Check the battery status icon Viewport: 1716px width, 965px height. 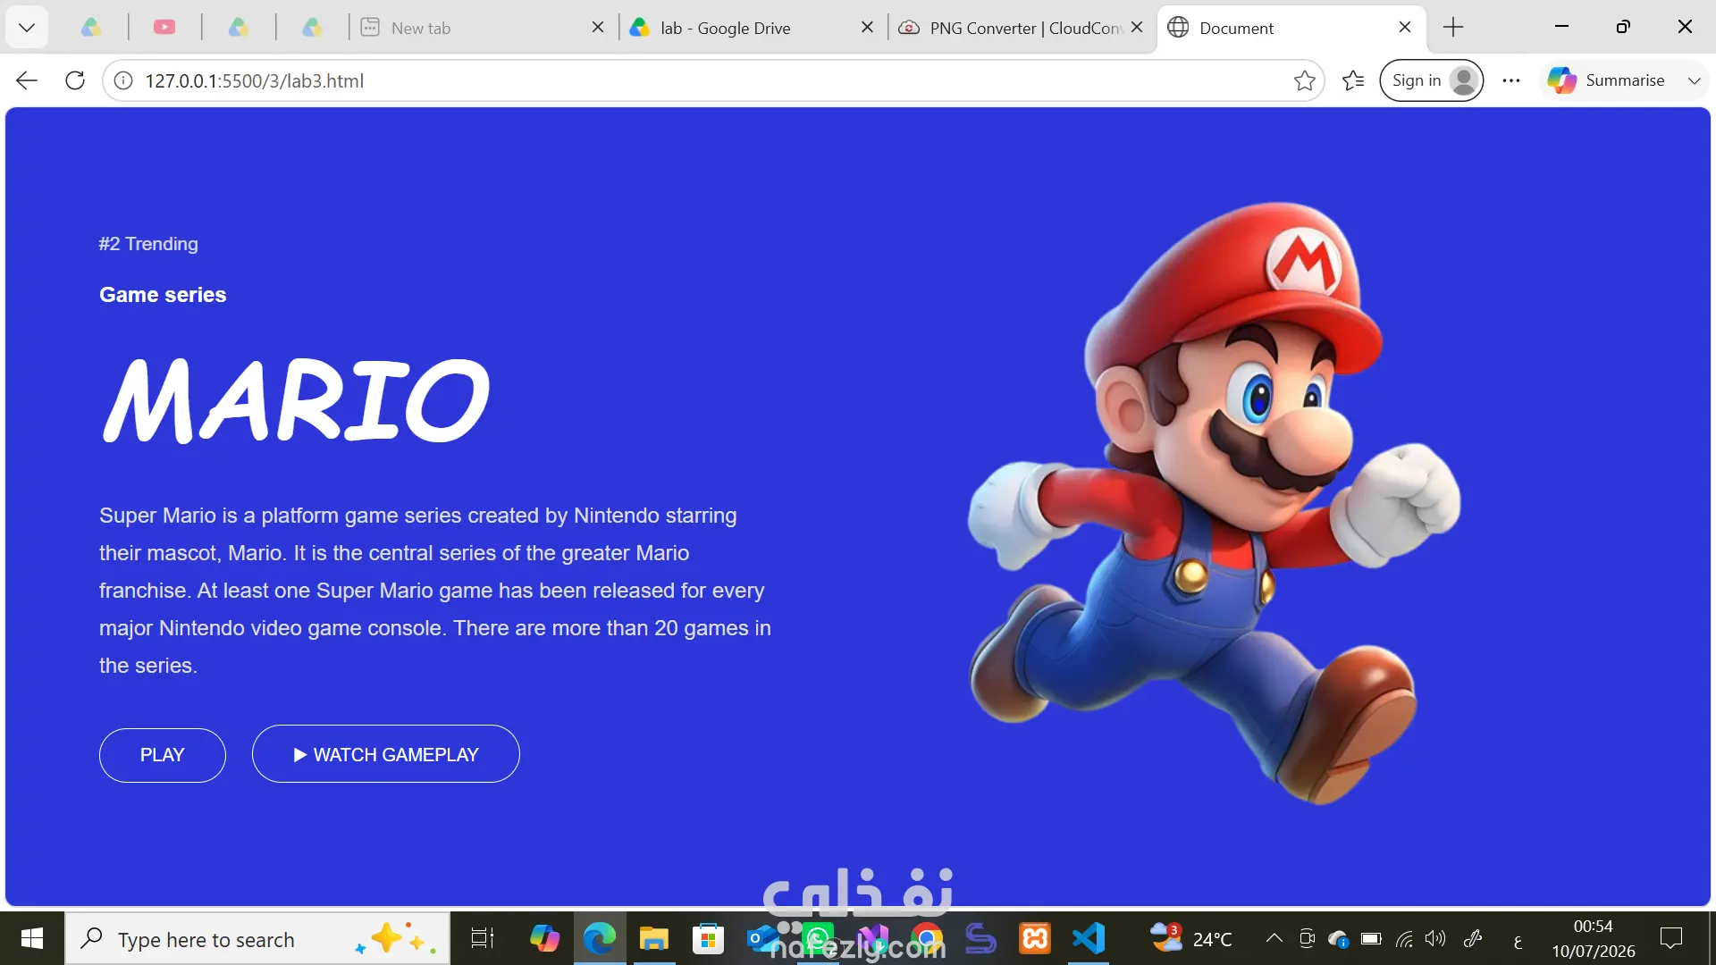1371,938
